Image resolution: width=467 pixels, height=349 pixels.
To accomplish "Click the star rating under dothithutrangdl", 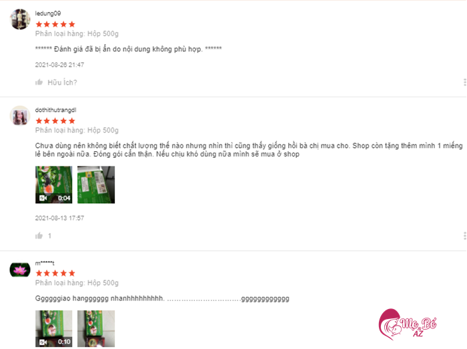I will (x=55, y=121).
